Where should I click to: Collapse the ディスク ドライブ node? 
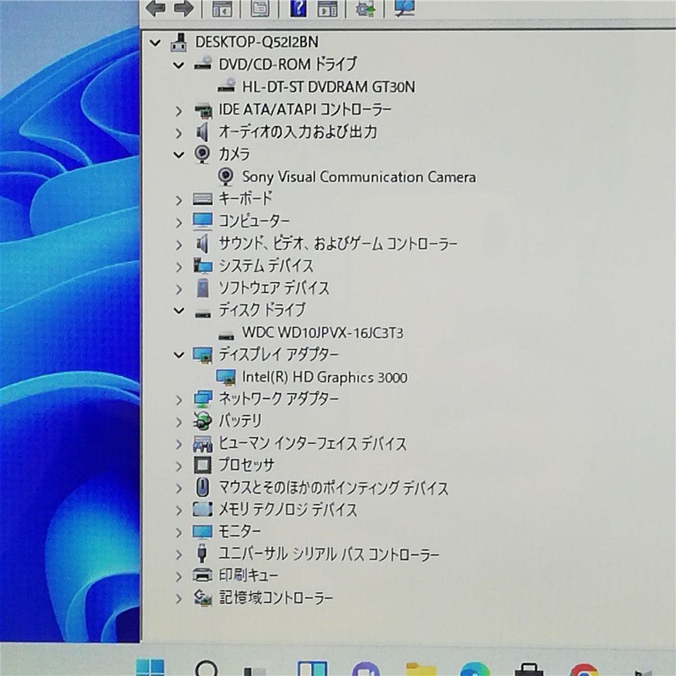click(178, 311)
